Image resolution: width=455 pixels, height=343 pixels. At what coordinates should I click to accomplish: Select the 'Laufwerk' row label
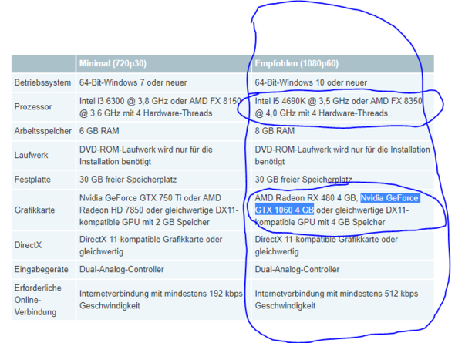pyautogui.click(x=32, y=155)
